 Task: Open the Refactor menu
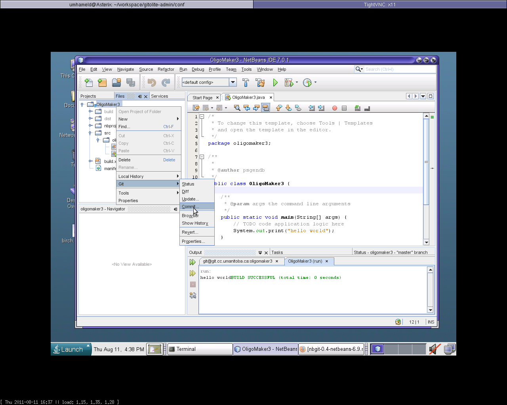click(x=166, y=69)
